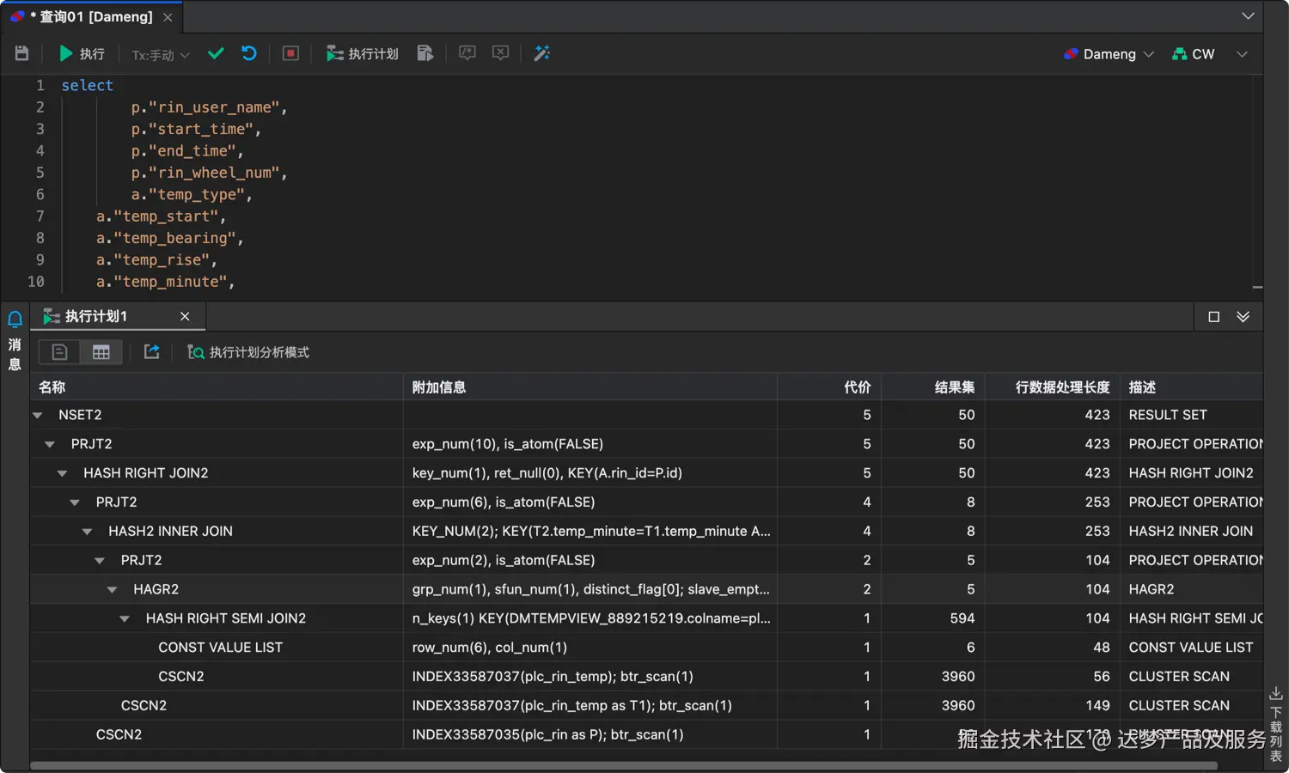Click the download list icon 下载列表
This screenshot has height=773, width=1289.
coord(1276,723)
